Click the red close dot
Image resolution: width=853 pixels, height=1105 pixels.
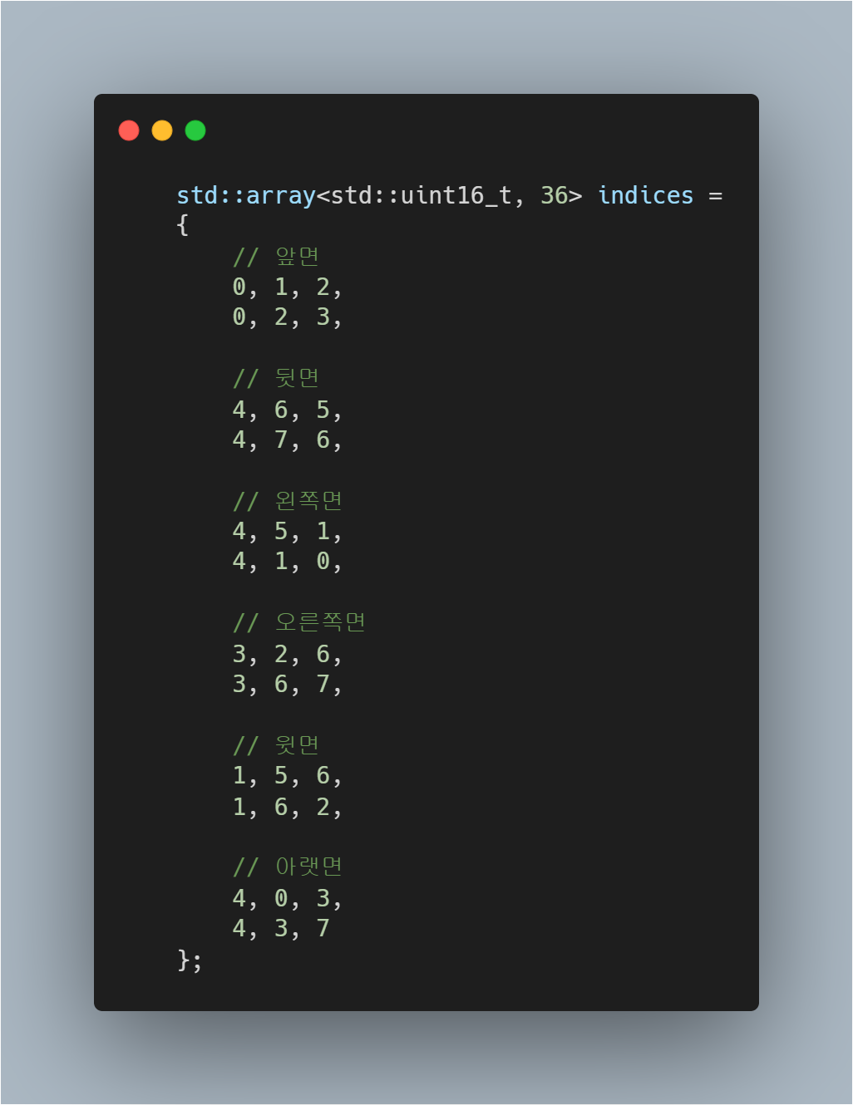(129, 130)
